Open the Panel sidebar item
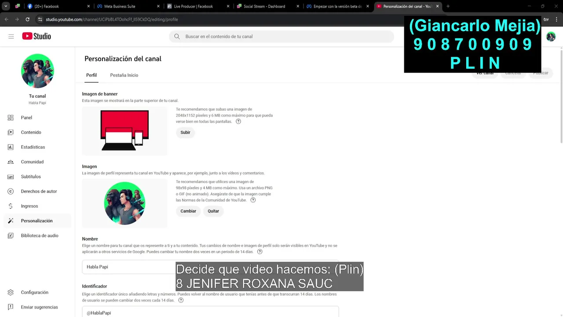The height and width of the screenshot is (317, 563). tap(37, 118)
